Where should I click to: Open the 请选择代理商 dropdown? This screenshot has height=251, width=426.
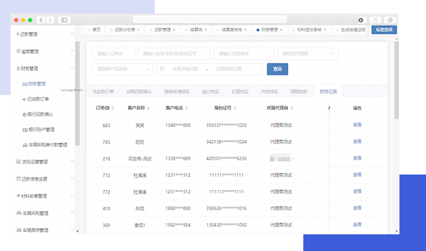[x=307, y=54]
